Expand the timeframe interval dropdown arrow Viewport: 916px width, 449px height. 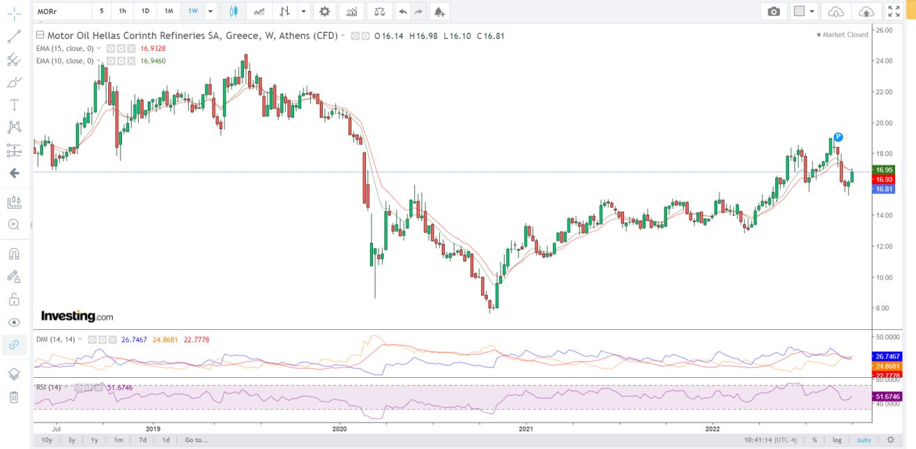(x=211, y=11)
